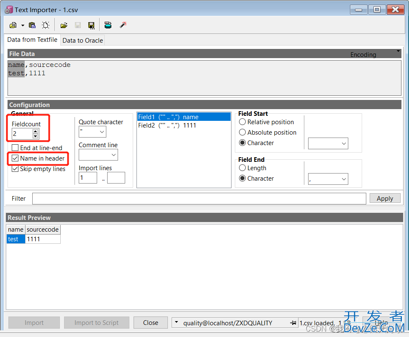Click the pin icon beside connection name
Image resolution: width=409 pixels, height=337 pixels.
point(293,323)
